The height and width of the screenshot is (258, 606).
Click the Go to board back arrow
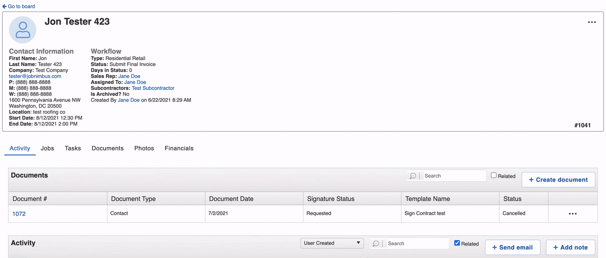4,6
